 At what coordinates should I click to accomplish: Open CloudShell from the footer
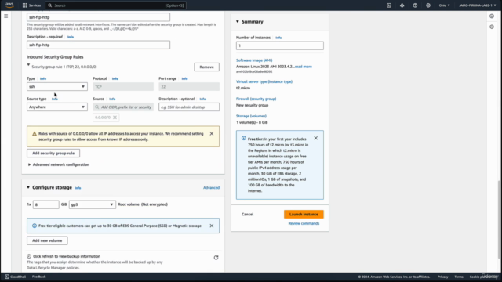point(15,277)
